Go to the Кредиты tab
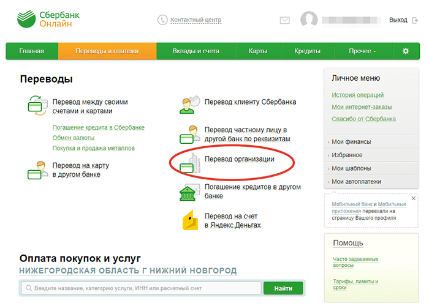The image size is (429, 306). [x=307, y=51]
